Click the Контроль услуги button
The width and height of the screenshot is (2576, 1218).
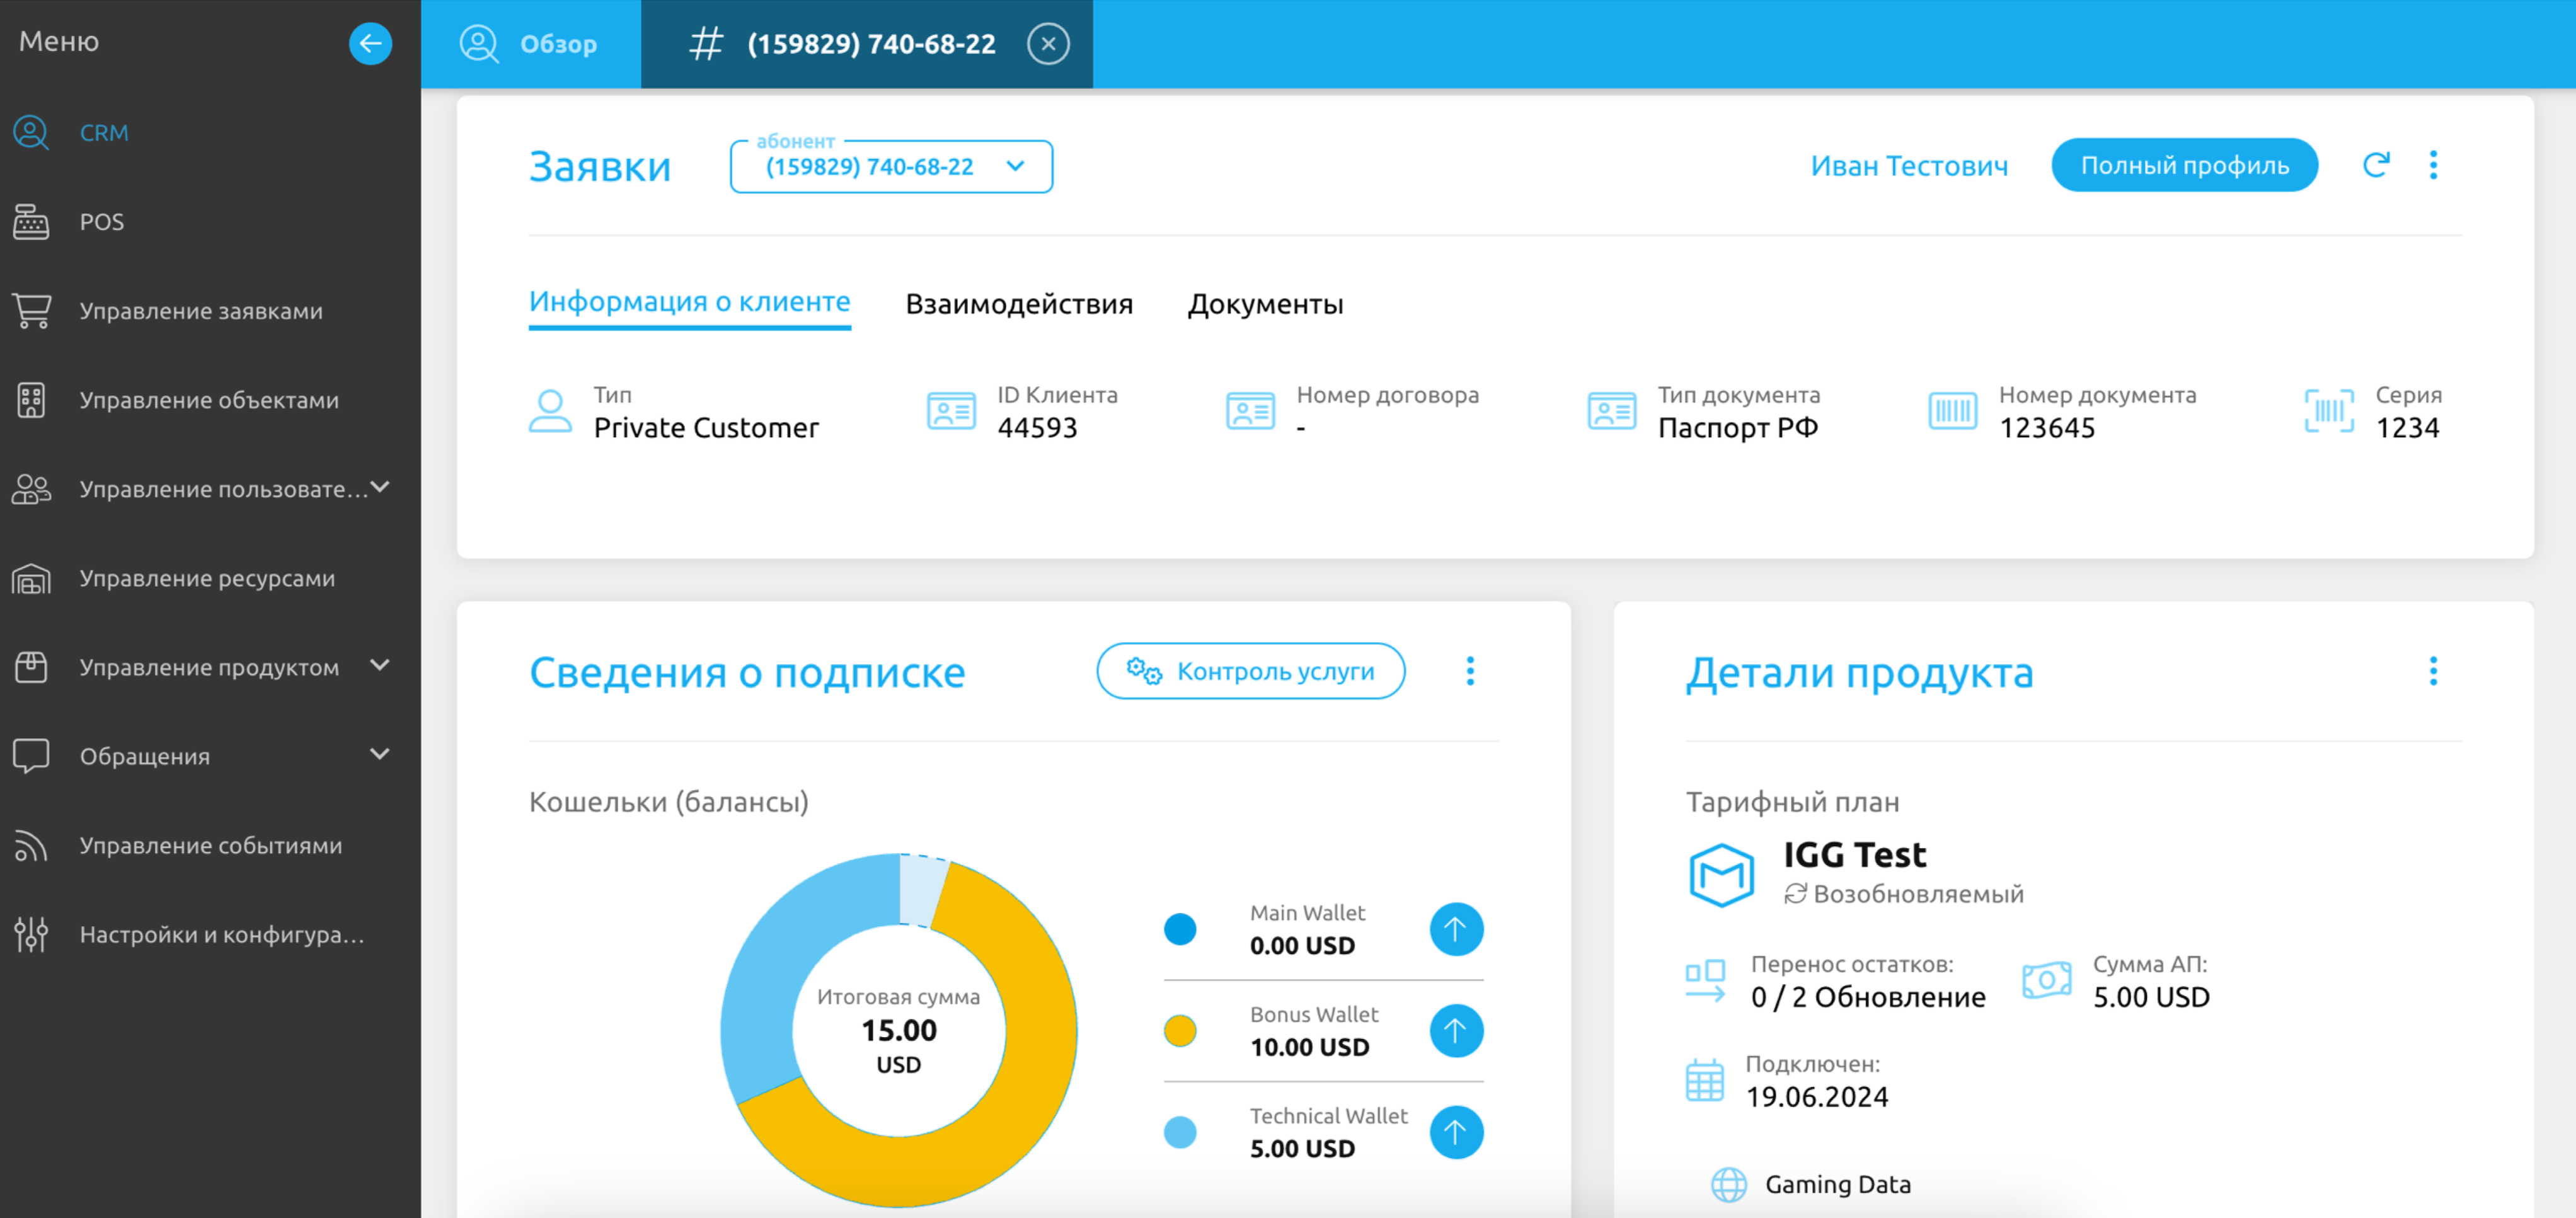click(1250, 671)
